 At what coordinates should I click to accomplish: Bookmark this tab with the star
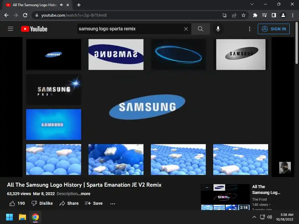[x=244, y=15]
